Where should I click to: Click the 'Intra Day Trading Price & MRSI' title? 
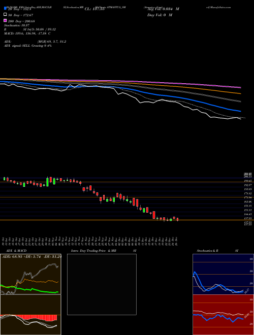[104, 251]
